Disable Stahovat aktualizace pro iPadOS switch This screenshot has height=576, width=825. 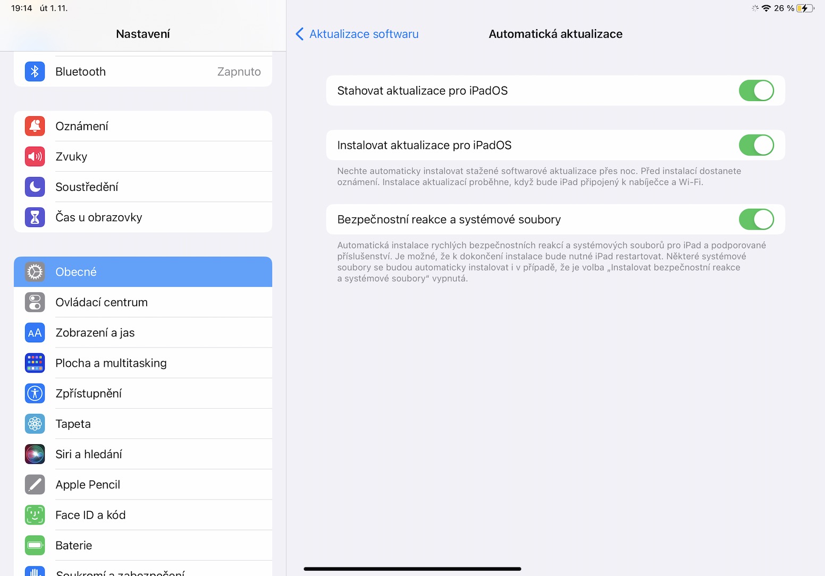point(756,91)
